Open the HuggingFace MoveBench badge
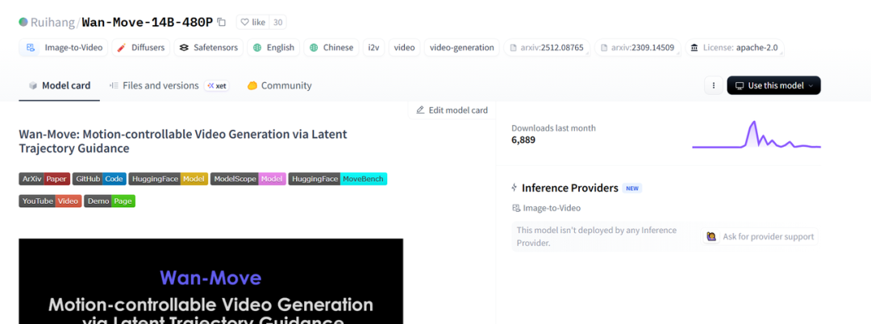The height and width of the screenshot is (324, 871). click(x=338, y=179)
